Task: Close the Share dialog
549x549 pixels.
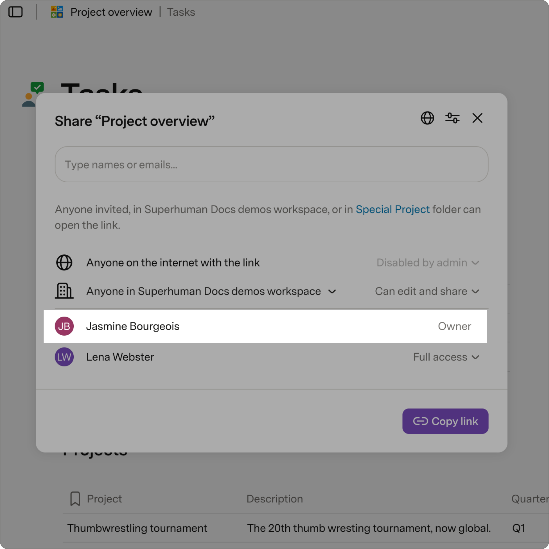Action: tap(477, 118)
